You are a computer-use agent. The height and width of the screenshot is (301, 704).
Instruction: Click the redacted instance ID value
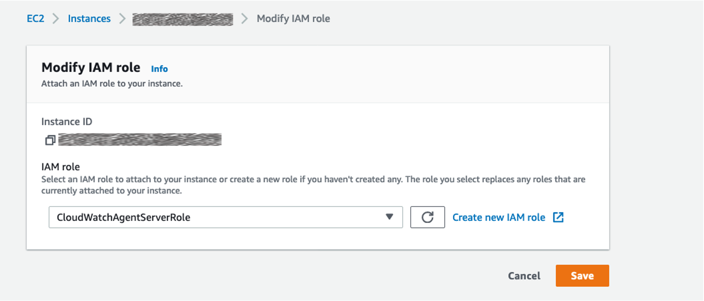(140, 140)
